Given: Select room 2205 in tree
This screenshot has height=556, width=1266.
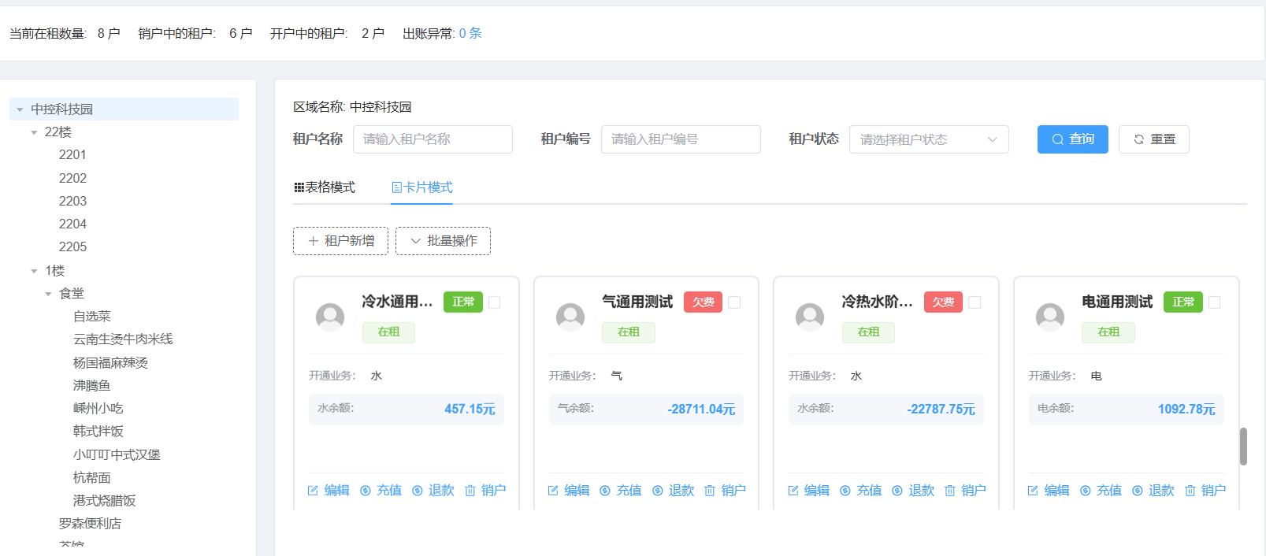Looking at the screenshot, I should click(x=72, y=247).
